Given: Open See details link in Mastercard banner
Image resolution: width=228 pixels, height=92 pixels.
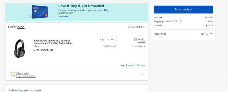Looking at the screenshot, I should point(63,16).
